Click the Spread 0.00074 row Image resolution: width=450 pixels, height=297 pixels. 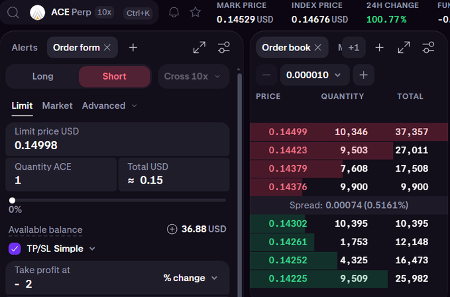click(349, 206)
